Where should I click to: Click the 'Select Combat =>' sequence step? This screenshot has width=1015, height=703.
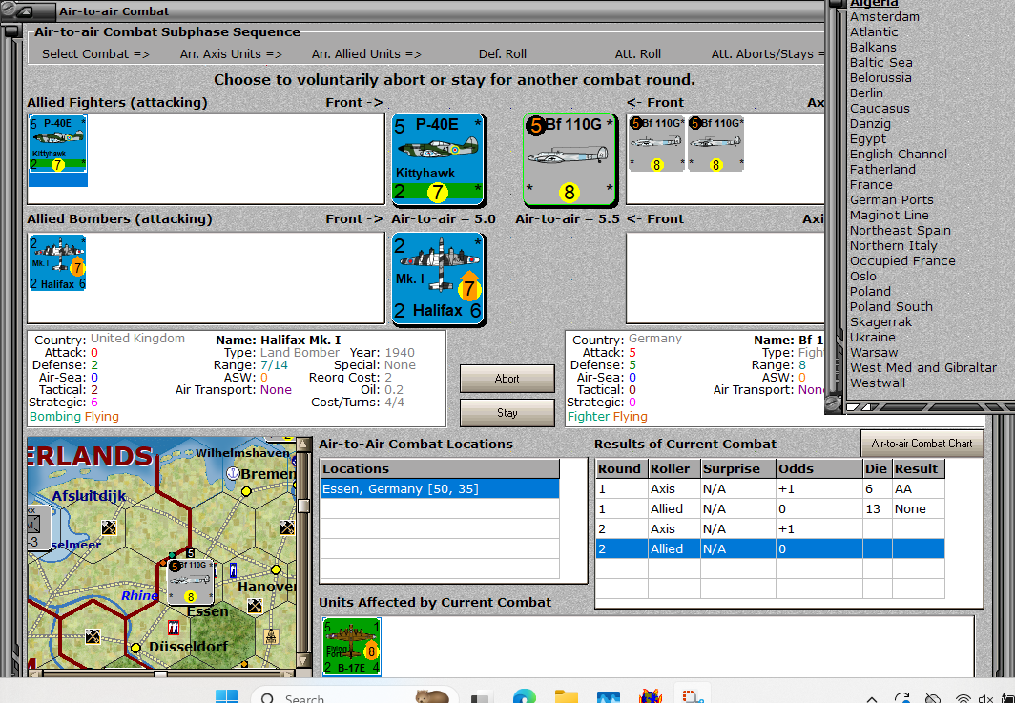(x=95, y=54)
